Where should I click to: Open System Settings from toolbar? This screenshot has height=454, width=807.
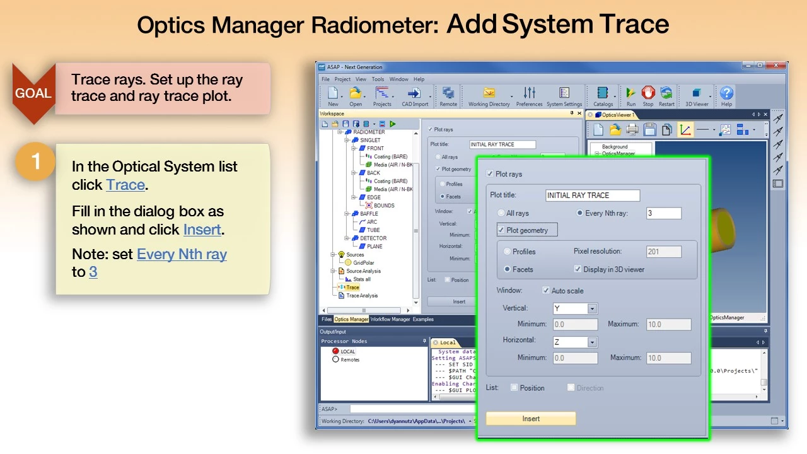pos(564,95)
